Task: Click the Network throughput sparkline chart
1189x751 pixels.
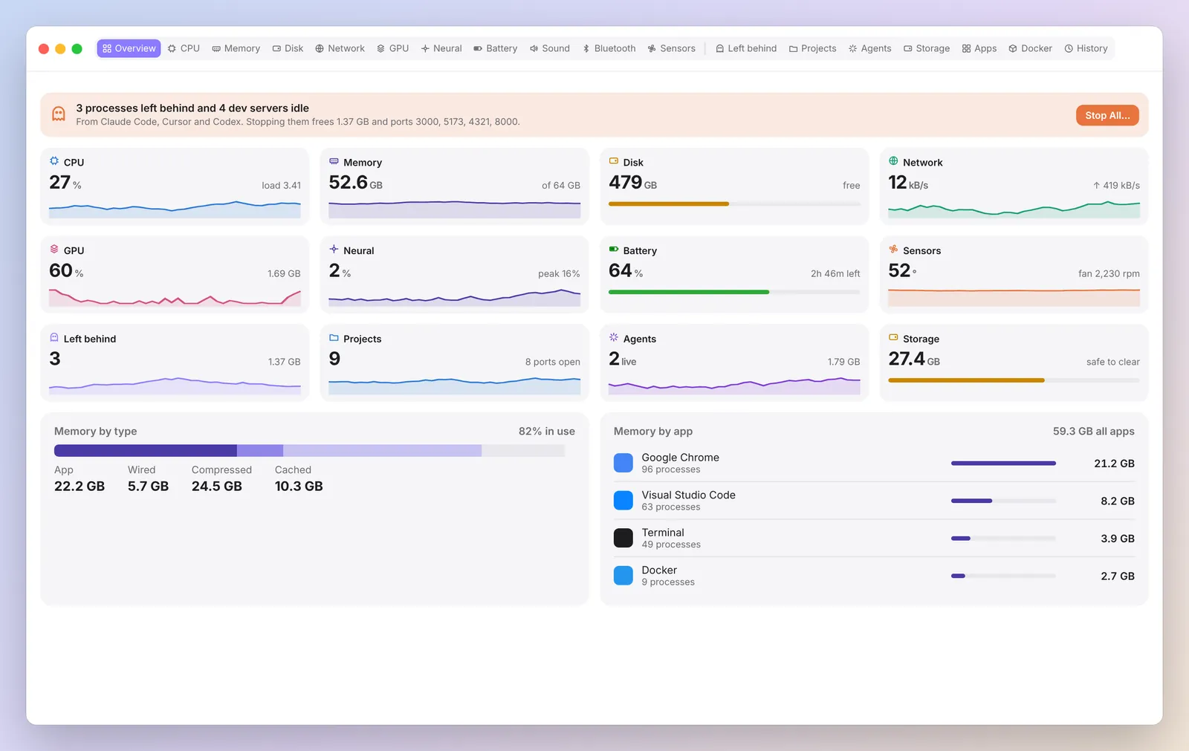Action: 1014,210
